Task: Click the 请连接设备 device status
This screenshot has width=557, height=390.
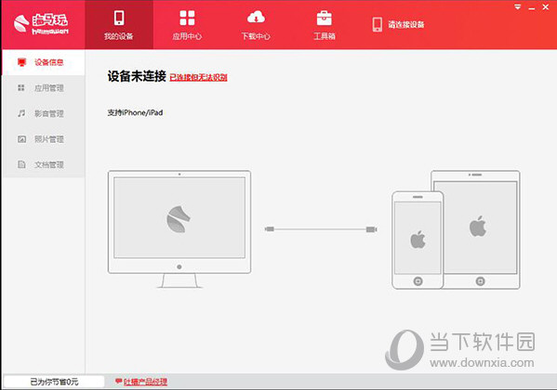Action: click(398, 24)
